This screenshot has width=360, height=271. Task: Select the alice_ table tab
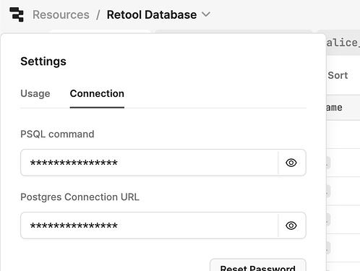[x=342, y=43]
